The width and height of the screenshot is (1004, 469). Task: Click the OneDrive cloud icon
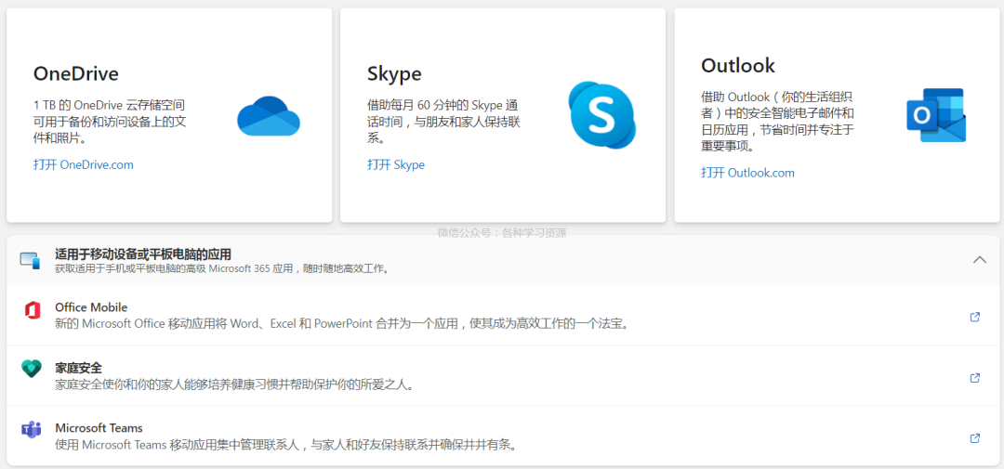[x=269, y=116]
